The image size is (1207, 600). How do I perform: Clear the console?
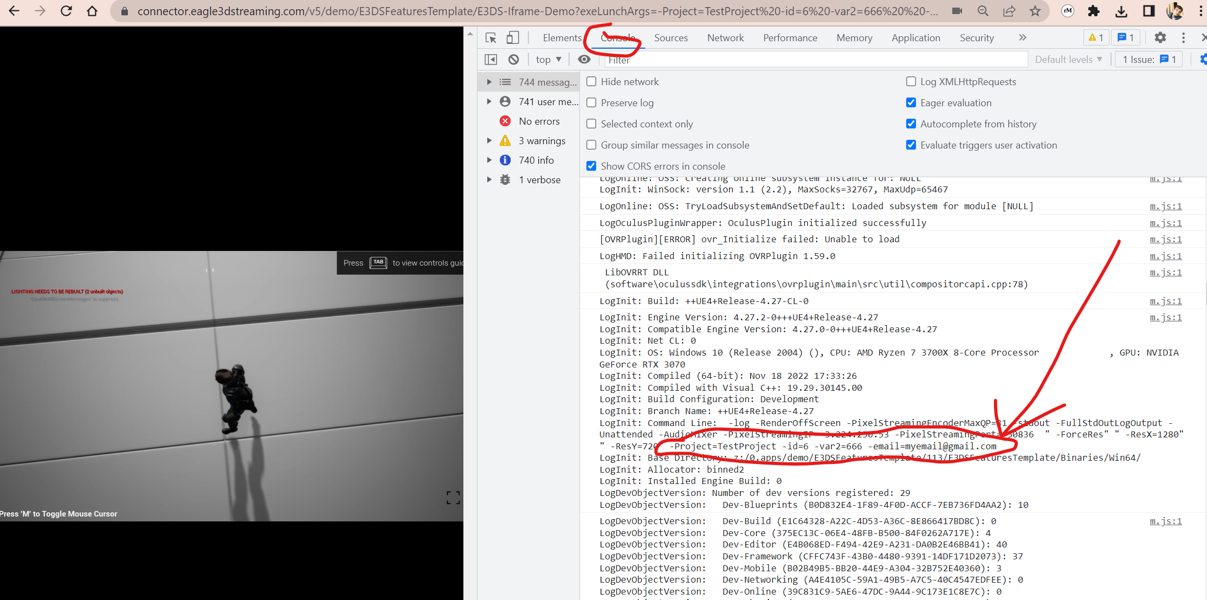(514, 59)
